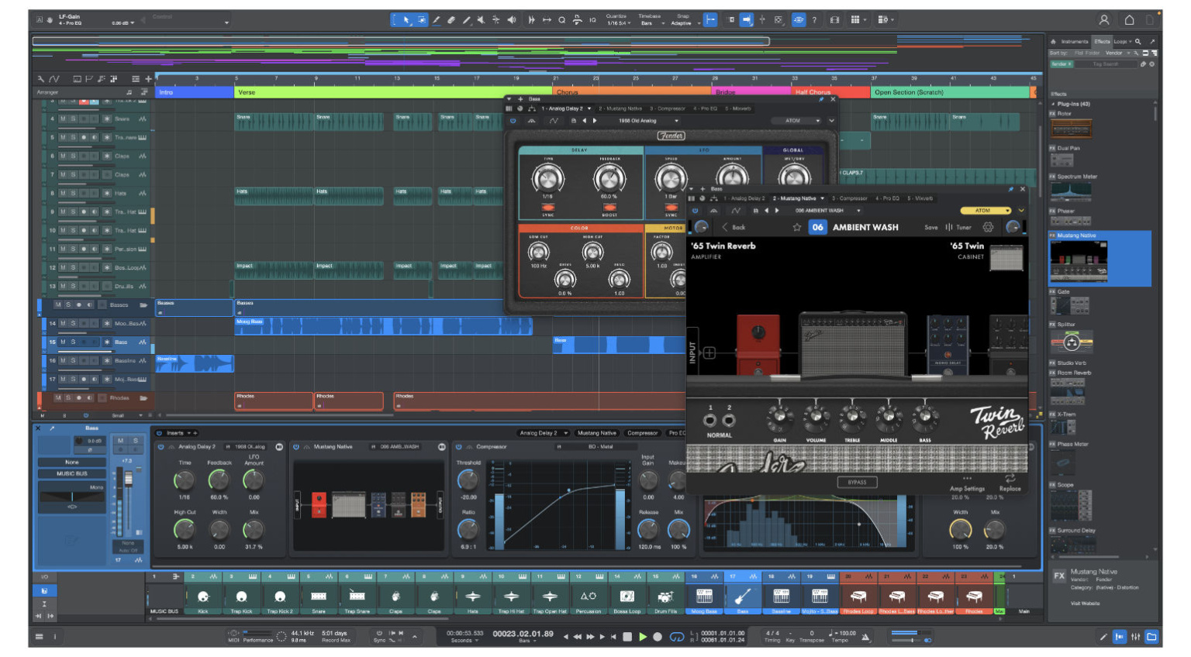The width and height of the screenshot is (1191, 657).
Task: Select the Eraser tool
Action: pos(451,19)
